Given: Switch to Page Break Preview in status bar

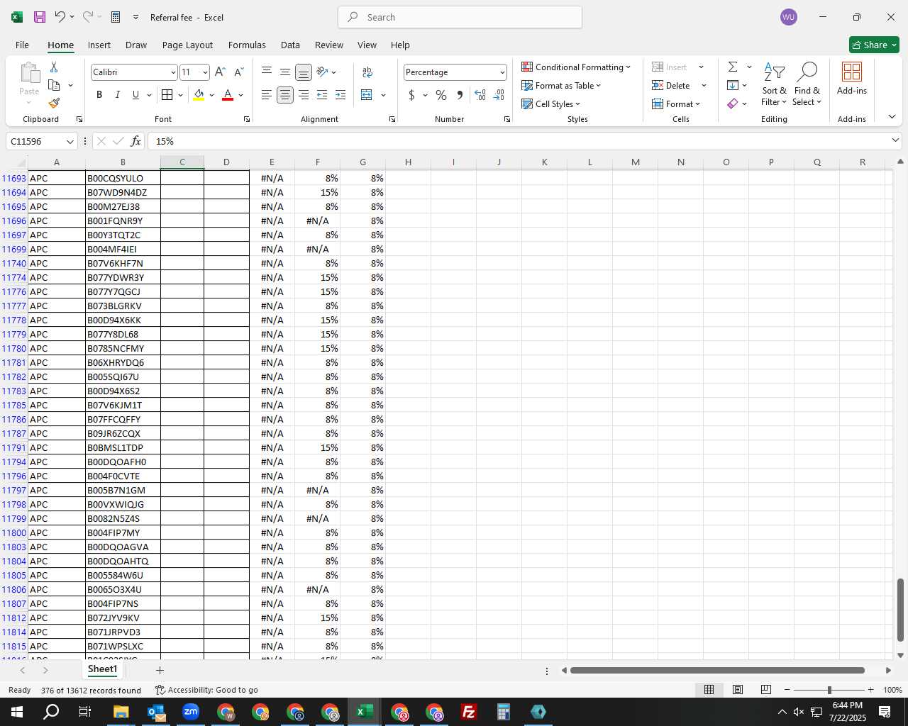Looking at the screenshot, I should click(765, 690).
